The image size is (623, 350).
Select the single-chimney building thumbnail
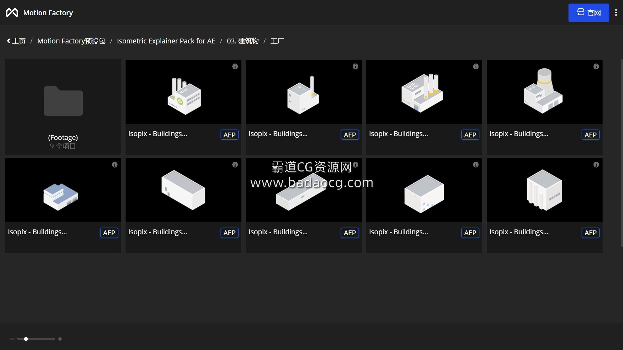(304, 92)
